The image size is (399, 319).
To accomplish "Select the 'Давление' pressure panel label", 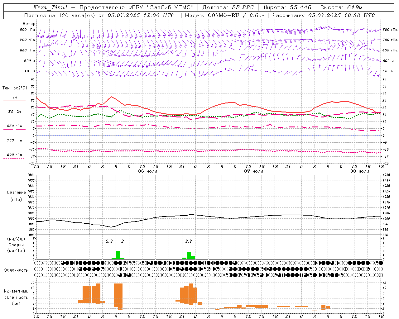I will (x=16, y=193).
